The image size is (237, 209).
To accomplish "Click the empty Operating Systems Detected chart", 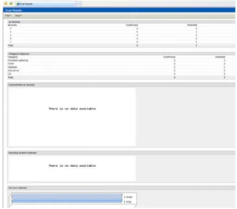I will tap(72, 168).
